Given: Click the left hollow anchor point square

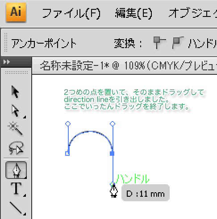Looking at the screenshot, I should coord(67,154).
